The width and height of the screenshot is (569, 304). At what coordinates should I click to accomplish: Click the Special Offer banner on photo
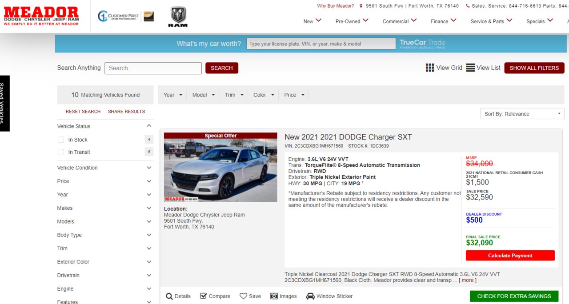[220, 136]
